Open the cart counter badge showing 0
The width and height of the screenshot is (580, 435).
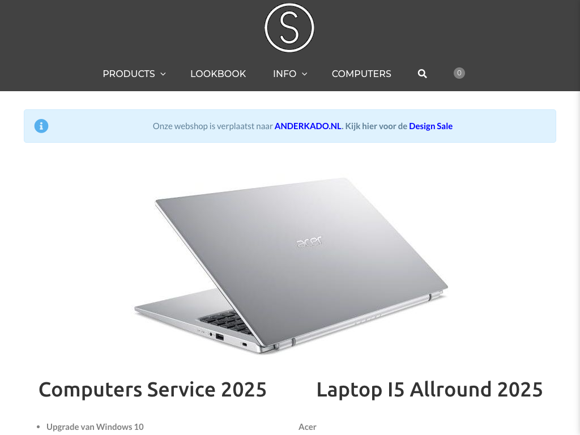(459, 73)
